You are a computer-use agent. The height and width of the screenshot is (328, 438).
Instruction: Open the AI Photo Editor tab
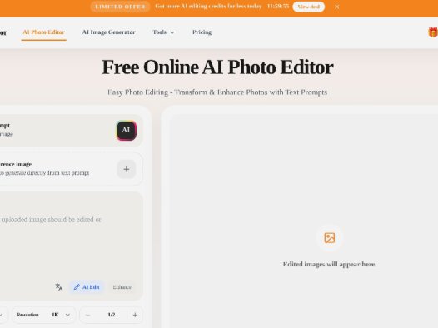pos(44,32)
